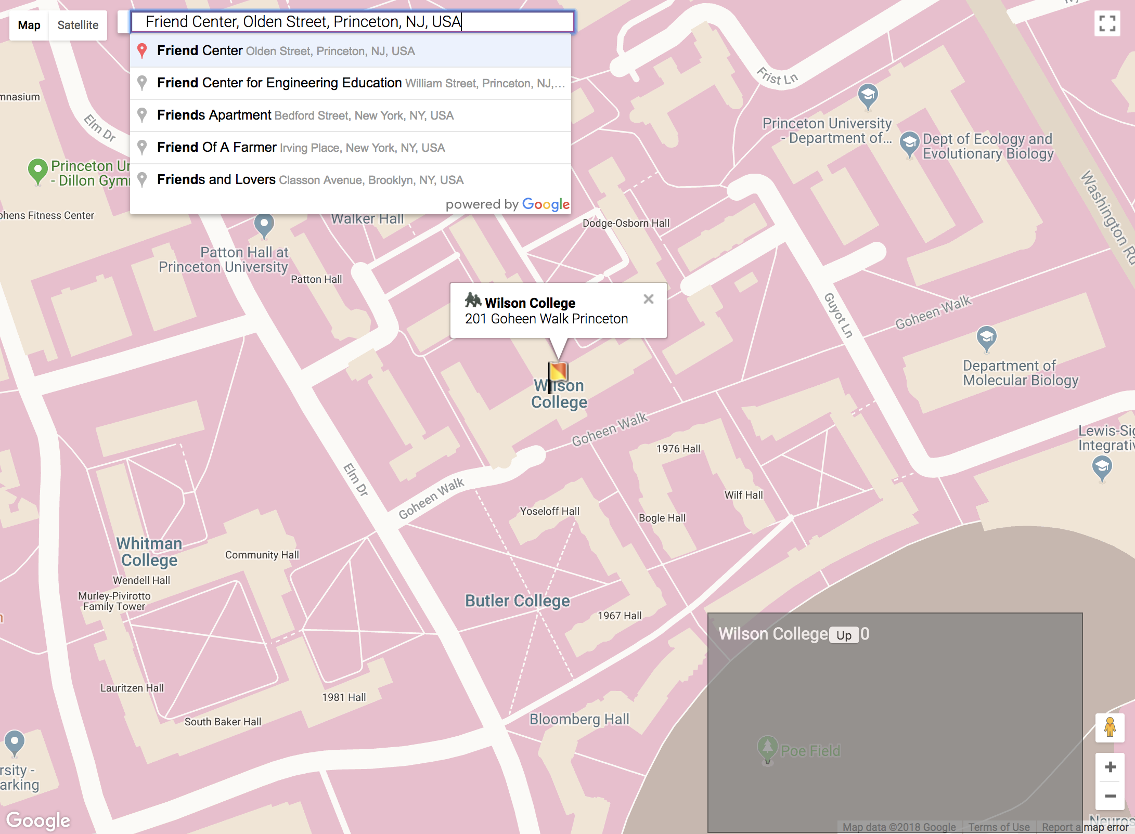Zoom in with the plus button

click(1110, 767)
